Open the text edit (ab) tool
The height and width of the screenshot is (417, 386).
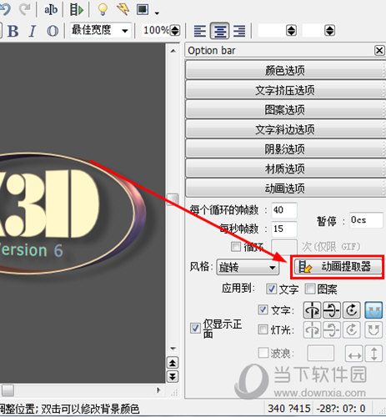[x=51, y=10]
